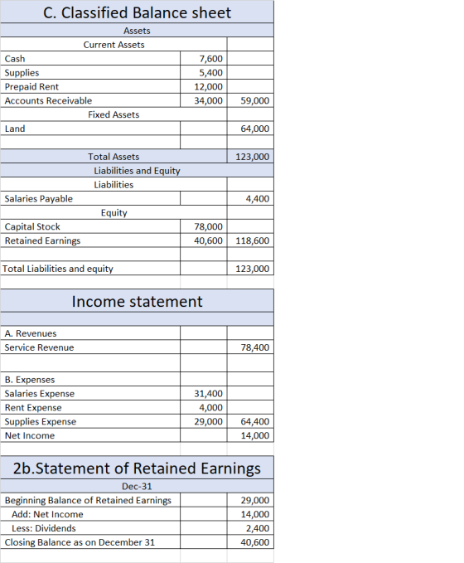
Task: Click the Land value 64,000
Action: [250, 129]
